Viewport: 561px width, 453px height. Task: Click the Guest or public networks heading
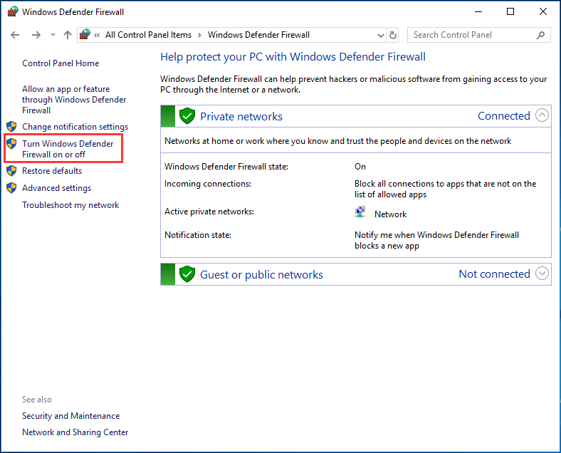261,274
